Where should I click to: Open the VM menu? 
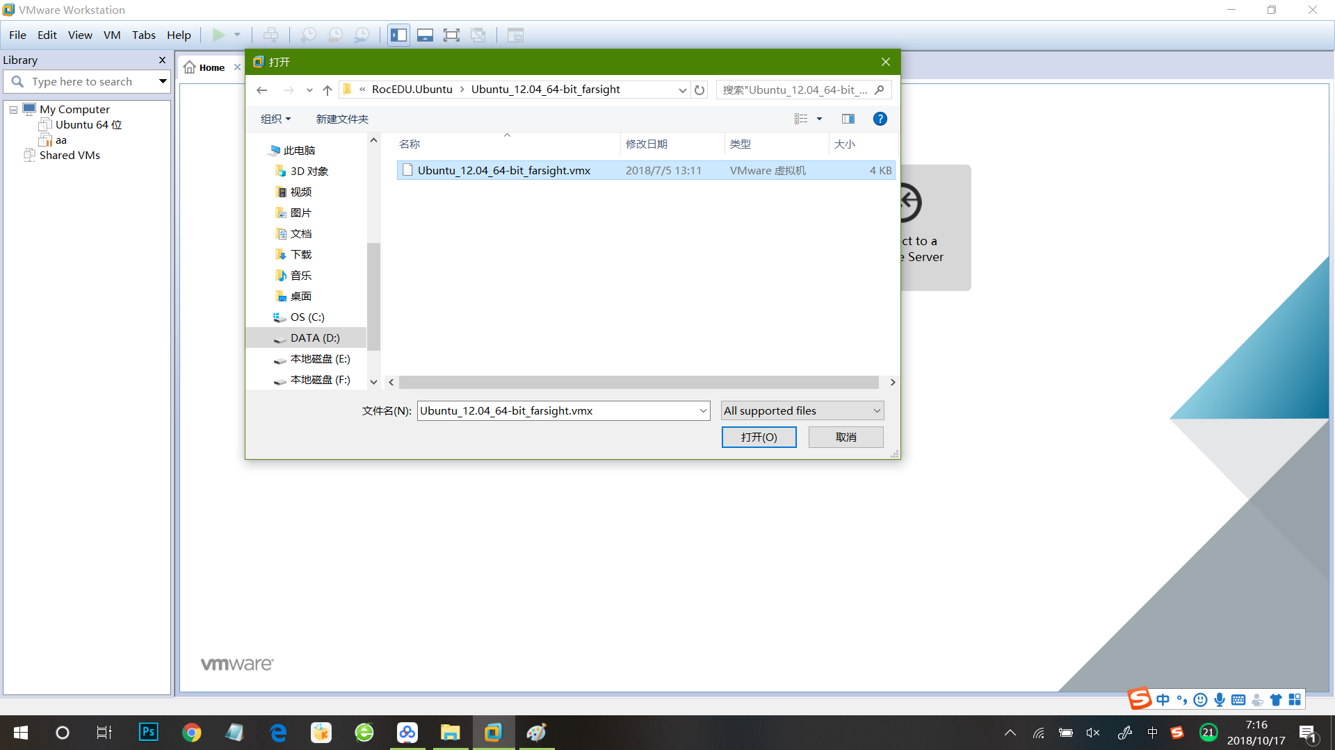[x=112, y=35]
